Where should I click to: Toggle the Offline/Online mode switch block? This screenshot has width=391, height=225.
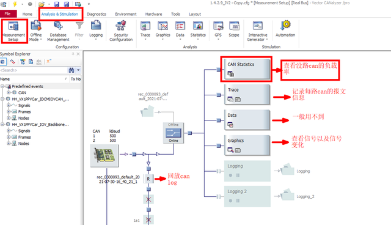tap(174, 133)
